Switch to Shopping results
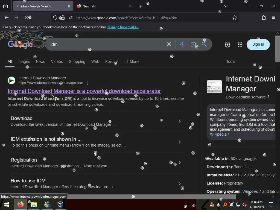280x210 pixels. pyautogui.click(x=77, y=62)
